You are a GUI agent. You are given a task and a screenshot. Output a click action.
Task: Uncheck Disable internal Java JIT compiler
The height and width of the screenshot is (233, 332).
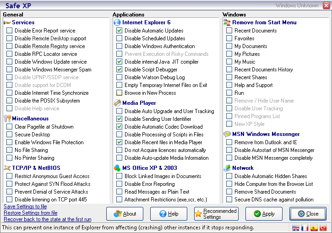[x=119, y=62]
